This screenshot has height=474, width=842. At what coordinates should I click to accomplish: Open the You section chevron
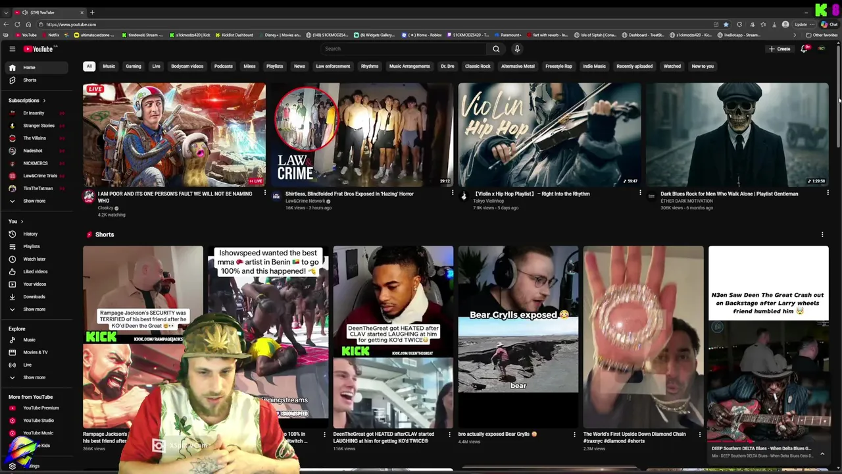22,221
